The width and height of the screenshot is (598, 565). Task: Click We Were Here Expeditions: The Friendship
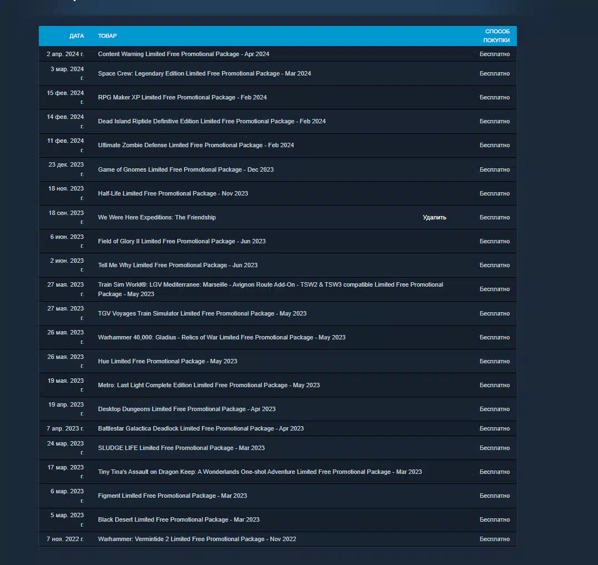point(157,218)
